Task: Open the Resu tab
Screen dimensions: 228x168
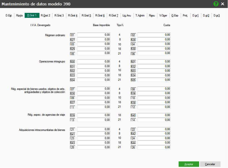Action: (152, 15)
